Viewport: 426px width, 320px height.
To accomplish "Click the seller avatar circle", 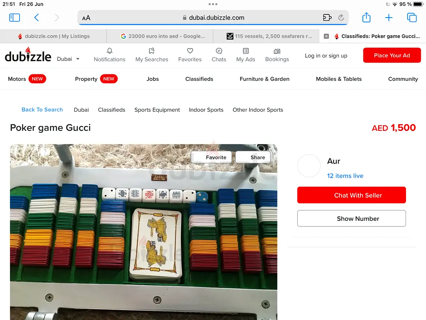I will [309, 166].
